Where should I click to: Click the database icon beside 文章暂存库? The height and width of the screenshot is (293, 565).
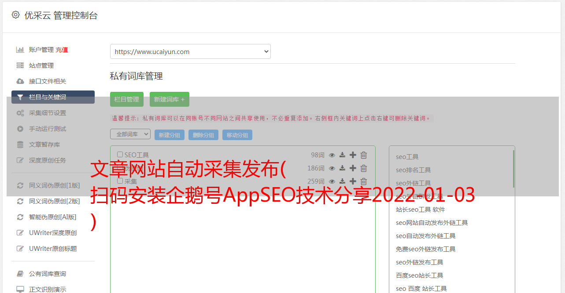pos(20,145)
